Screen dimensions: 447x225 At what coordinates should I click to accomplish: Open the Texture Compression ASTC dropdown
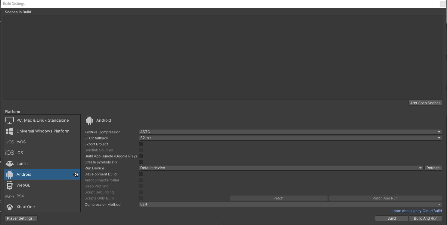[x=290, y=132]
